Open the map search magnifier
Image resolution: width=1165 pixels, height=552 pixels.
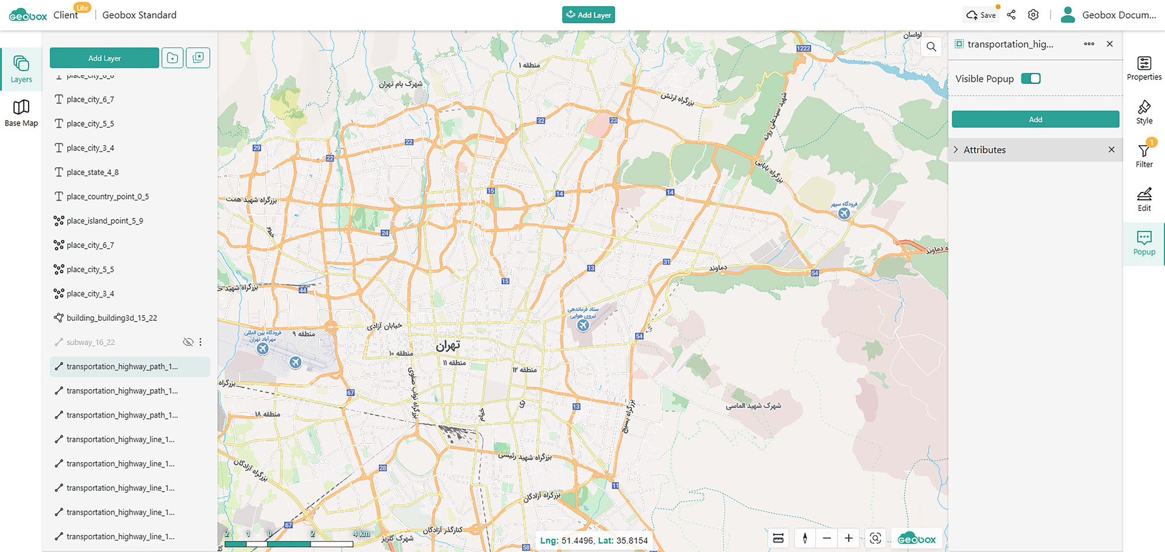click(x=931, y=47)
